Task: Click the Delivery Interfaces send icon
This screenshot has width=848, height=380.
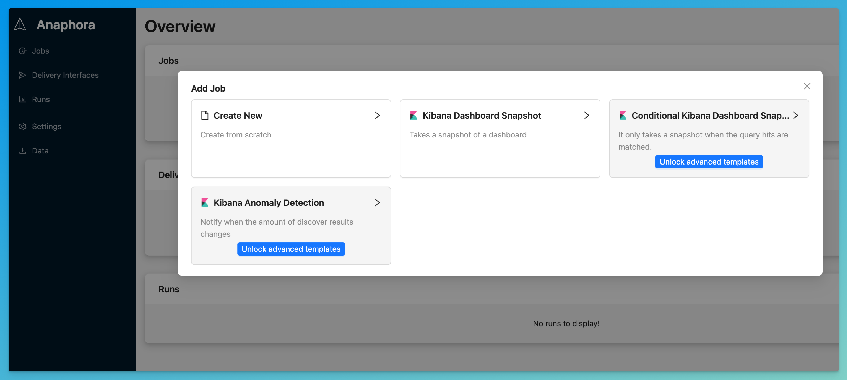Action: click(22, 75)
